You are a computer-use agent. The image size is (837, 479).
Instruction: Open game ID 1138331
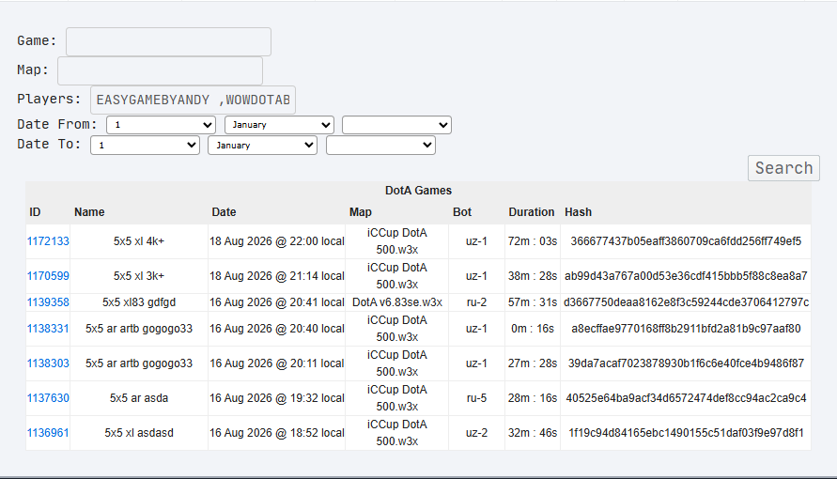tap(48, 329)
